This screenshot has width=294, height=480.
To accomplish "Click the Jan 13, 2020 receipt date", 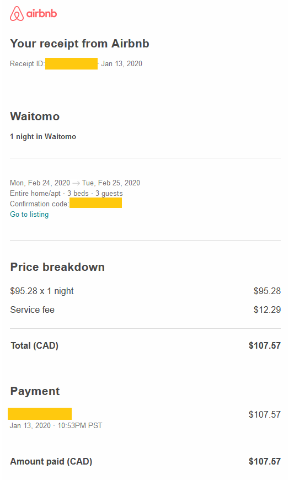I will pos(122,63).
